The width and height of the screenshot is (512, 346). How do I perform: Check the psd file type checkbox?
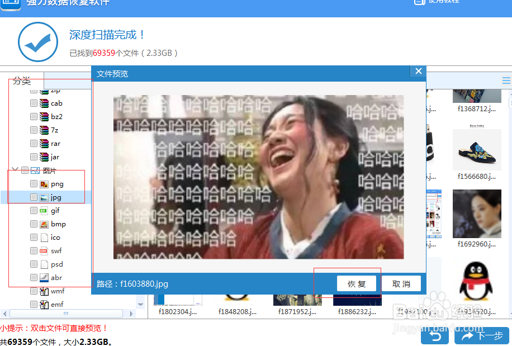pos(34,264)
